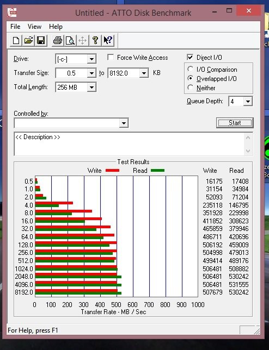Click the window resize grip in status bar

point(256,331)
